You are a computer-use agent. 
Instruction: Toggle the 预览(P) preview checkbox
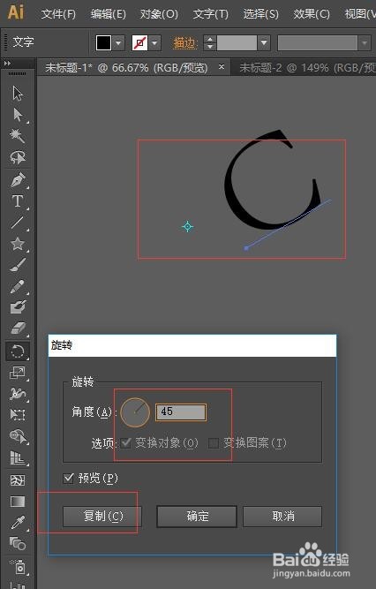pyautogui.click(x=68, y=479)
